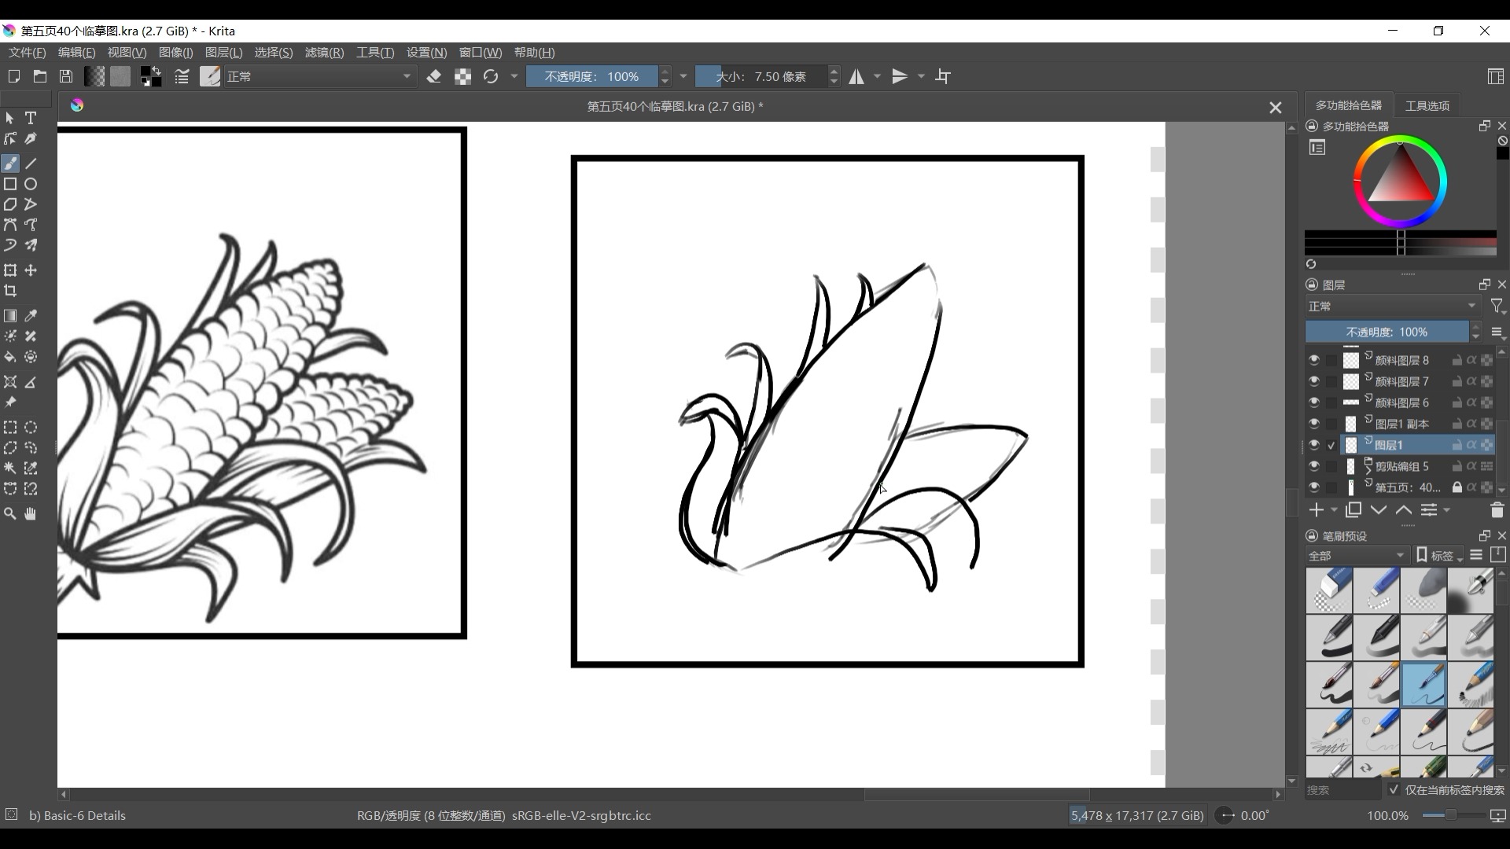Image resolution: width=1510 pixels, height=849 pixels.
Task: Select the Line tool
Action: 31,164
